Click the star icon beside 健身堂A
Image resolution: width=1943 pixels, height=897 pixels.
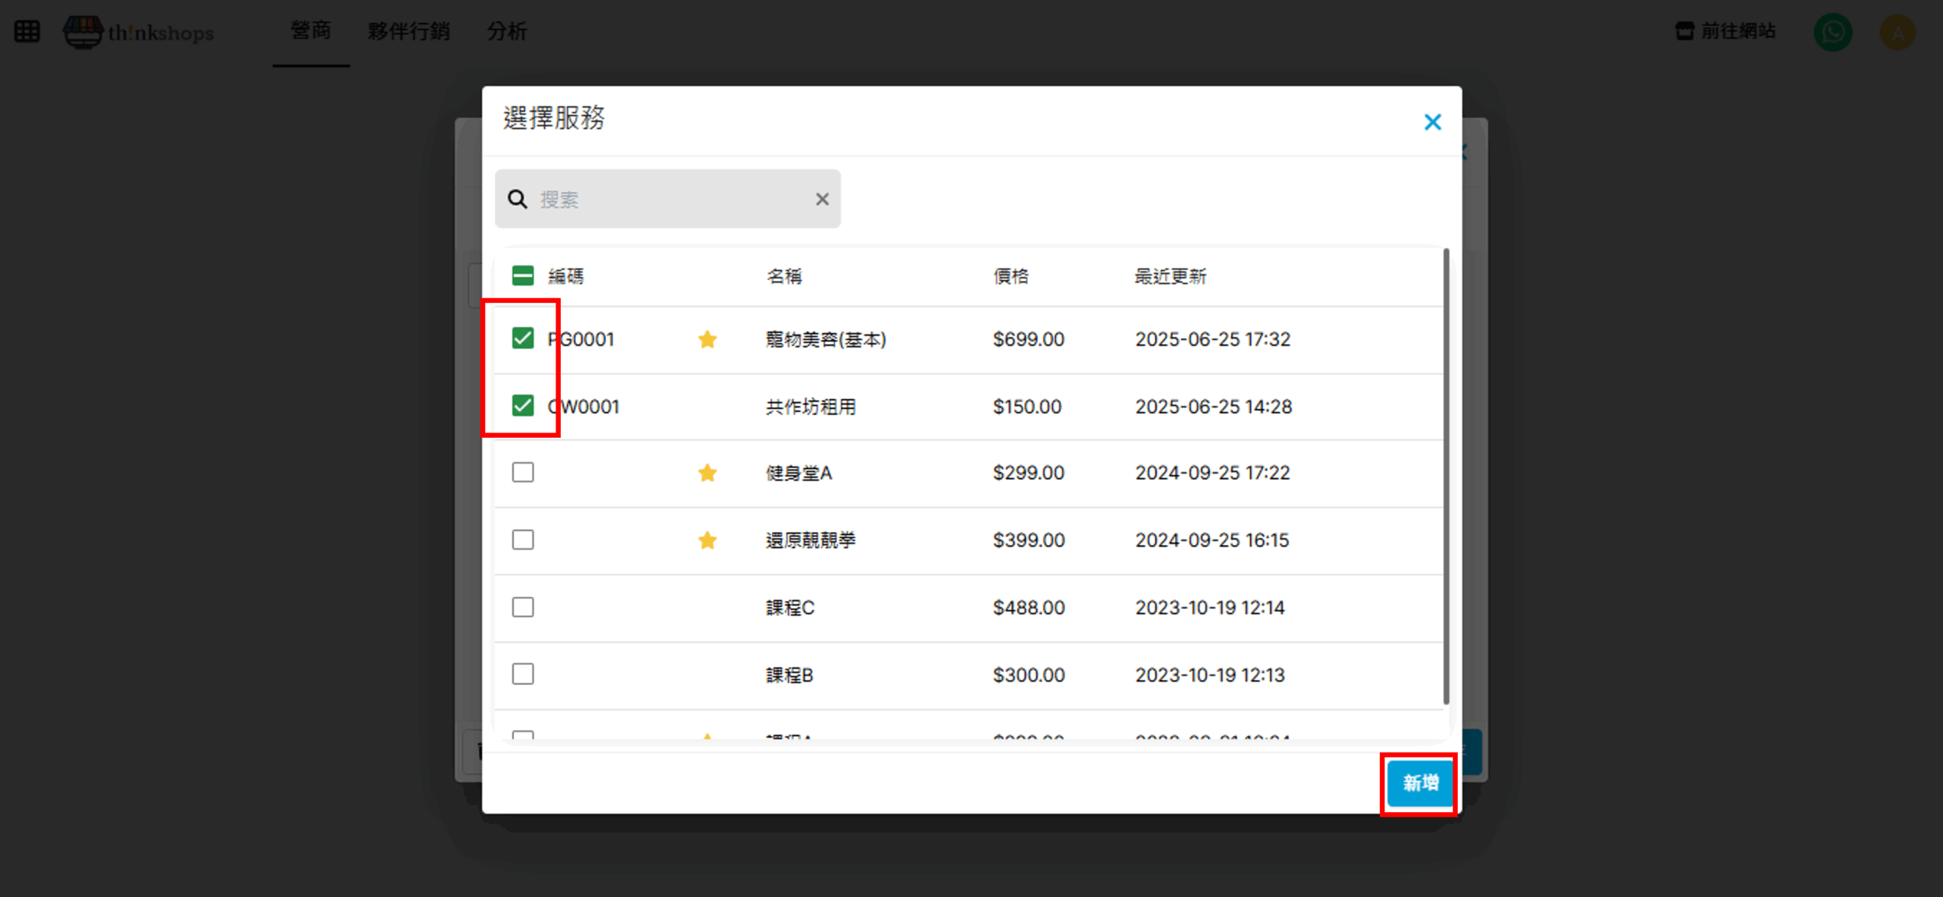point(707,474)
